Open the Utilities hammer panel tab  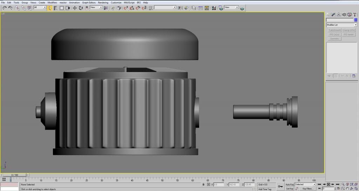(x=354, y=14)
